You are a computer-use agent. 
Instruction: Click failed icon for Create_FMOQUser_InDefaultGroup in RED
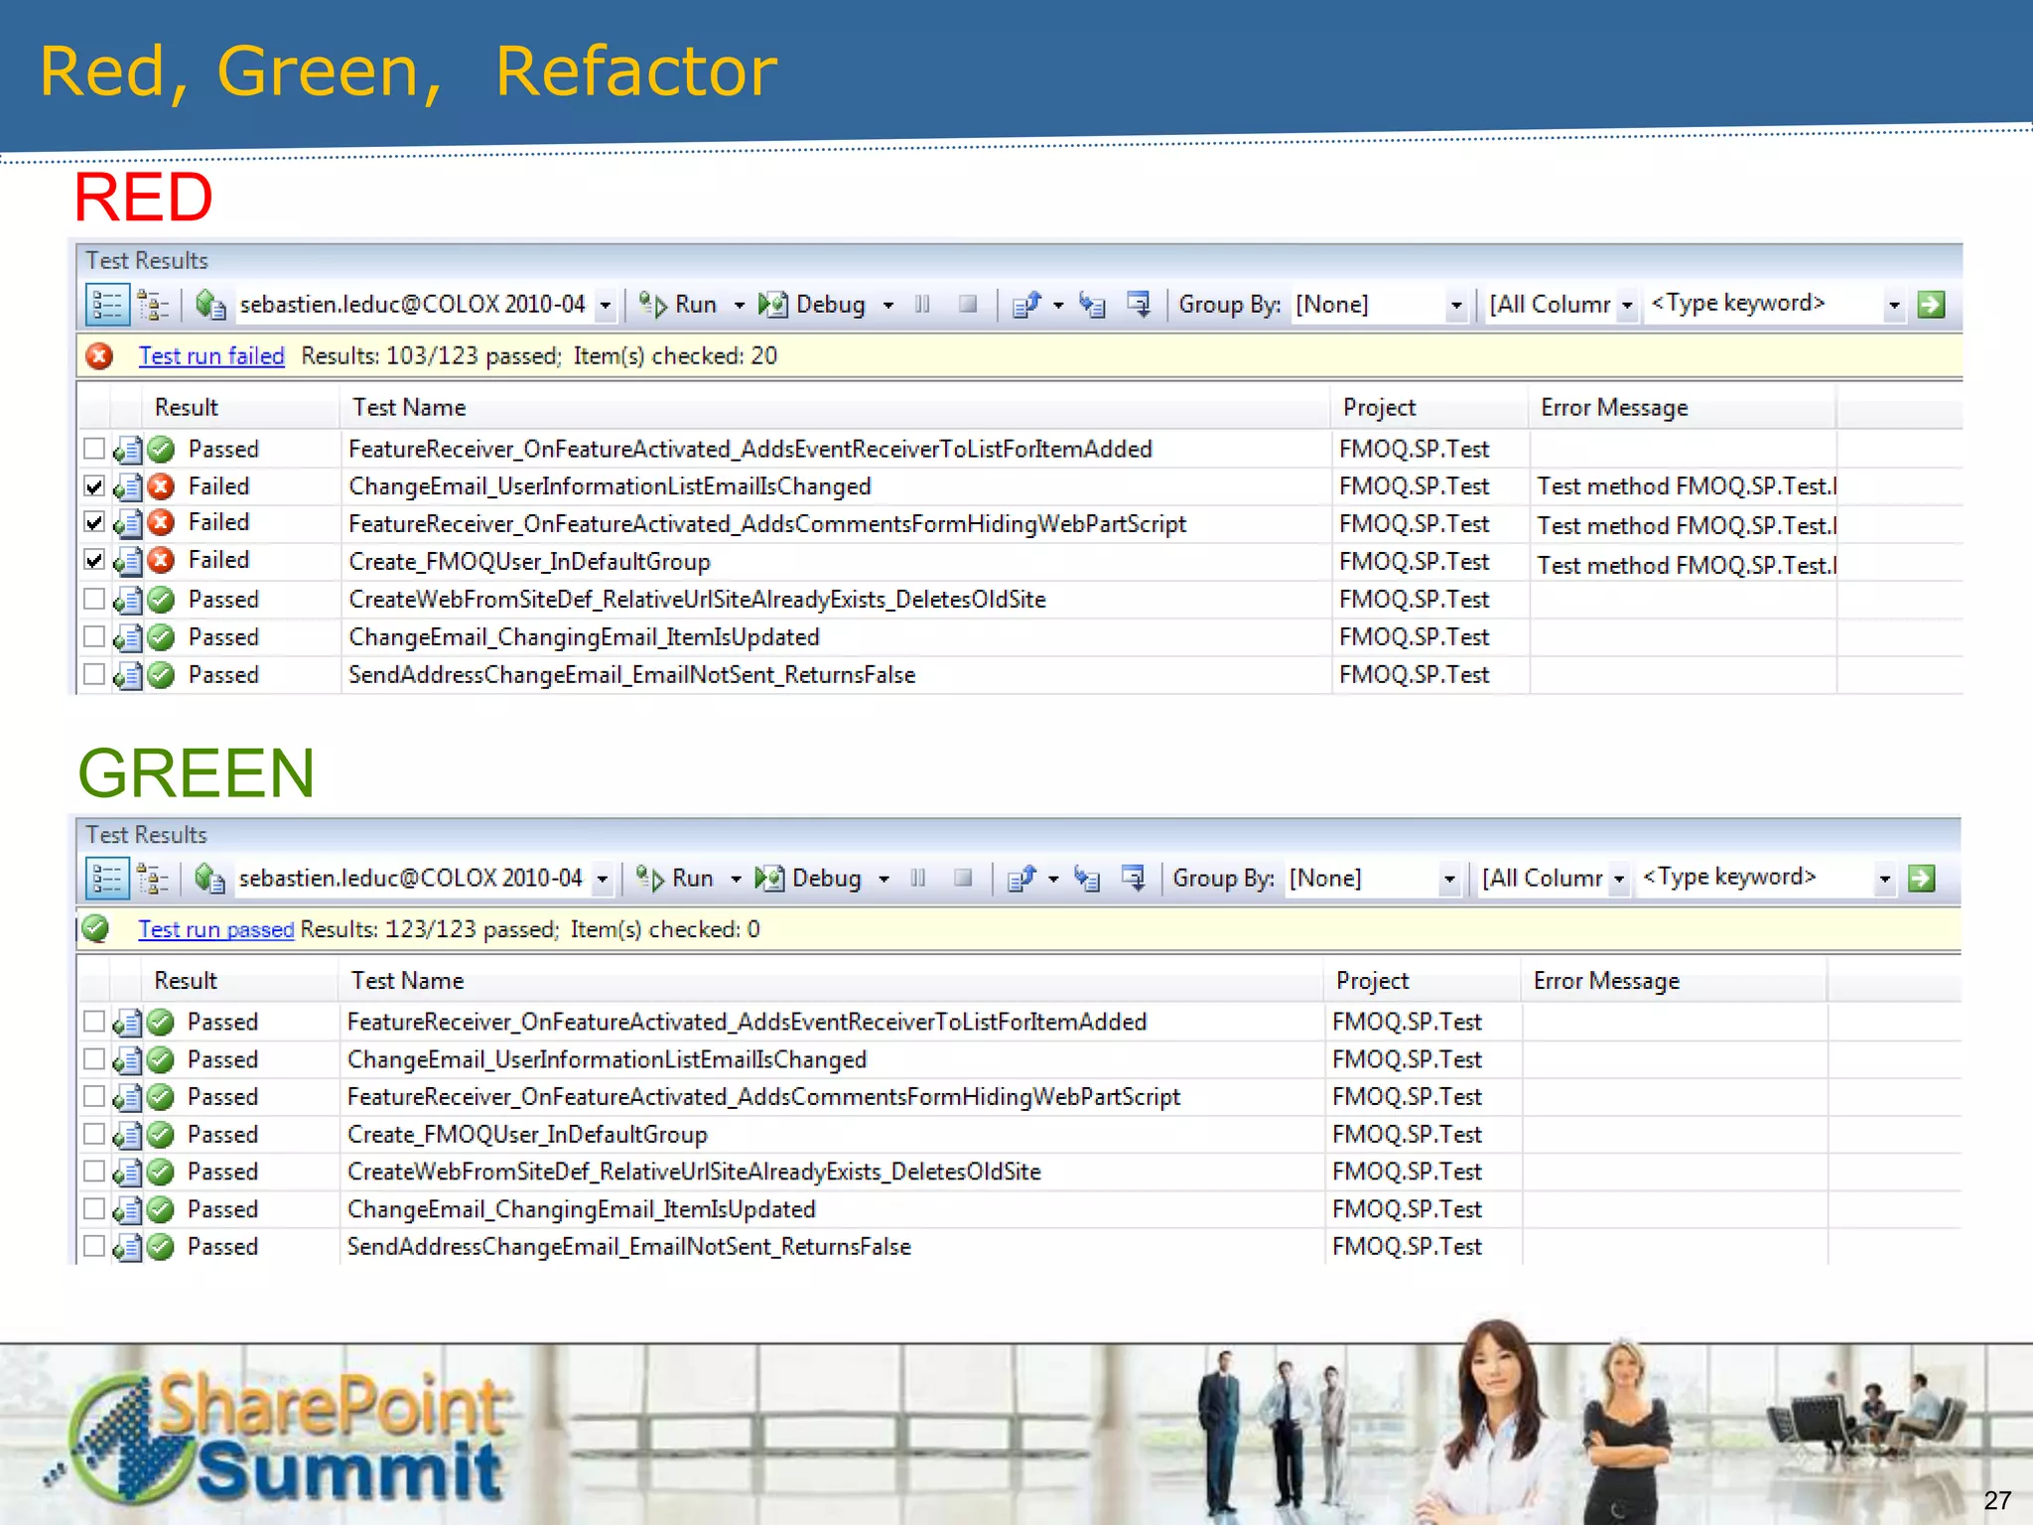[x=161, y=561]
